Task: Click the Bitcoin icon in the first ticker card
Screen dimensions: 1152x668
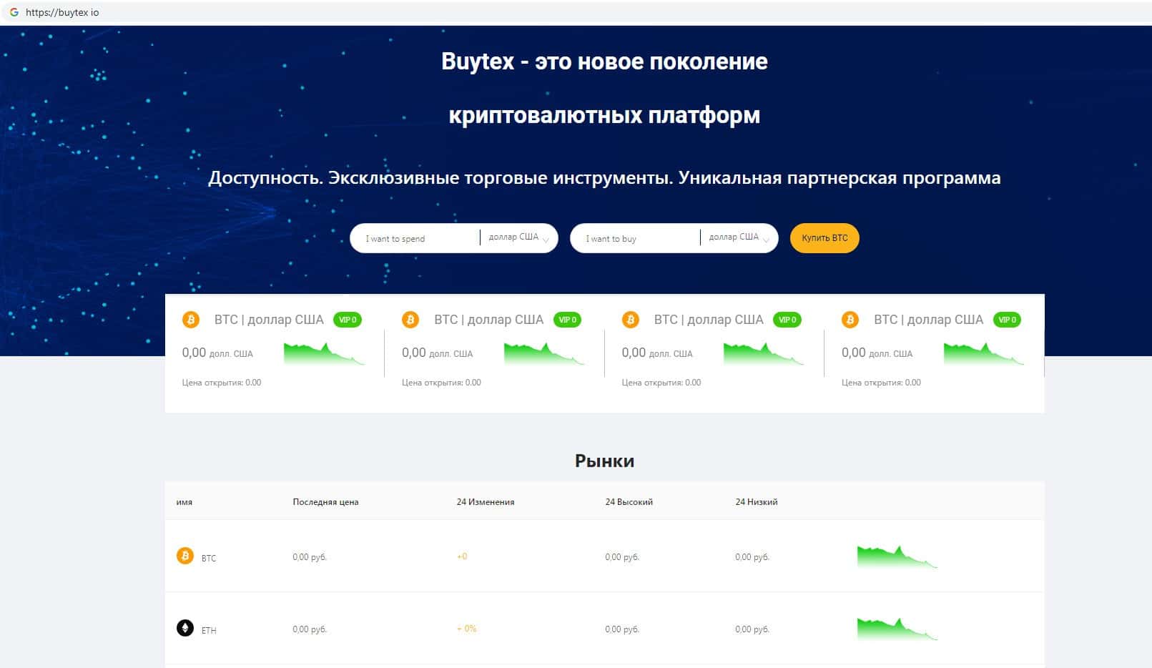Action: (x=191, y=320)
